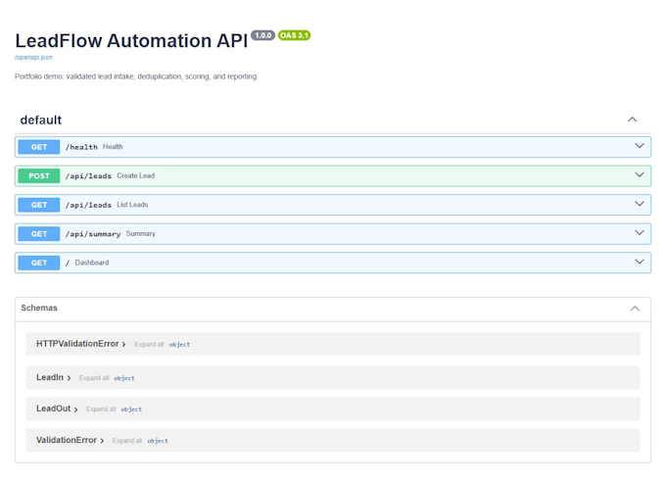Click the object type label beside LeadIn
The image size is (666, 483).
[124, 378]
